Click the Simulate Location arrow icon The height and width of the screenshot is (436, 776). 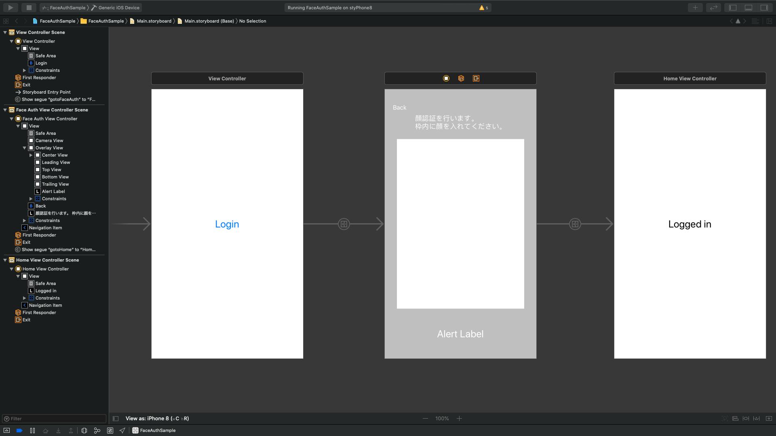click(x=122, y=430)
